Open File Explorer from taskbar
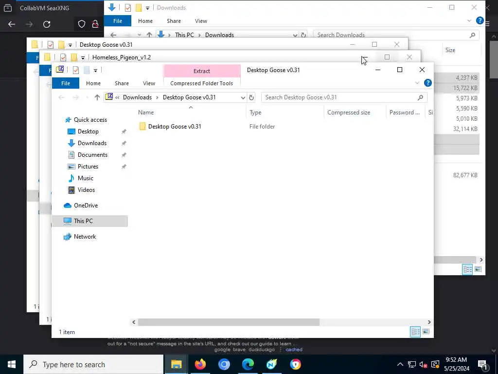The height and width of the screenshot is (374, 498). (x=176, y=364)
